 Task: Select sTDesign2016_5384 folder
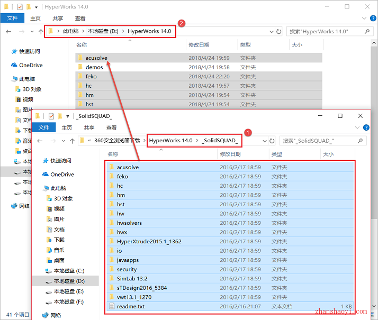(x=230, y=288)
